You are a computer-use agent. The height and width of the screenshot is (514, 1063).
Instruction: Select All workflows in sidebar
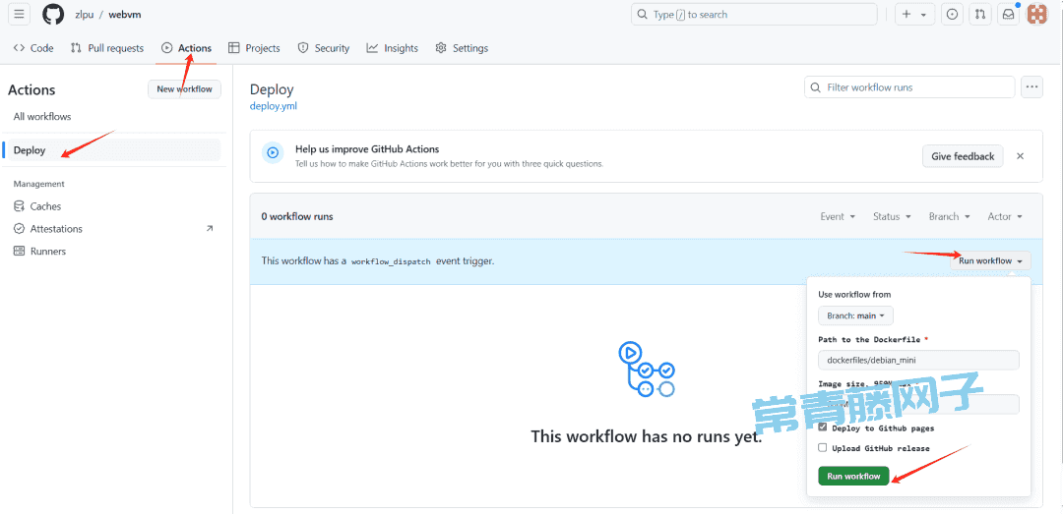42,117
